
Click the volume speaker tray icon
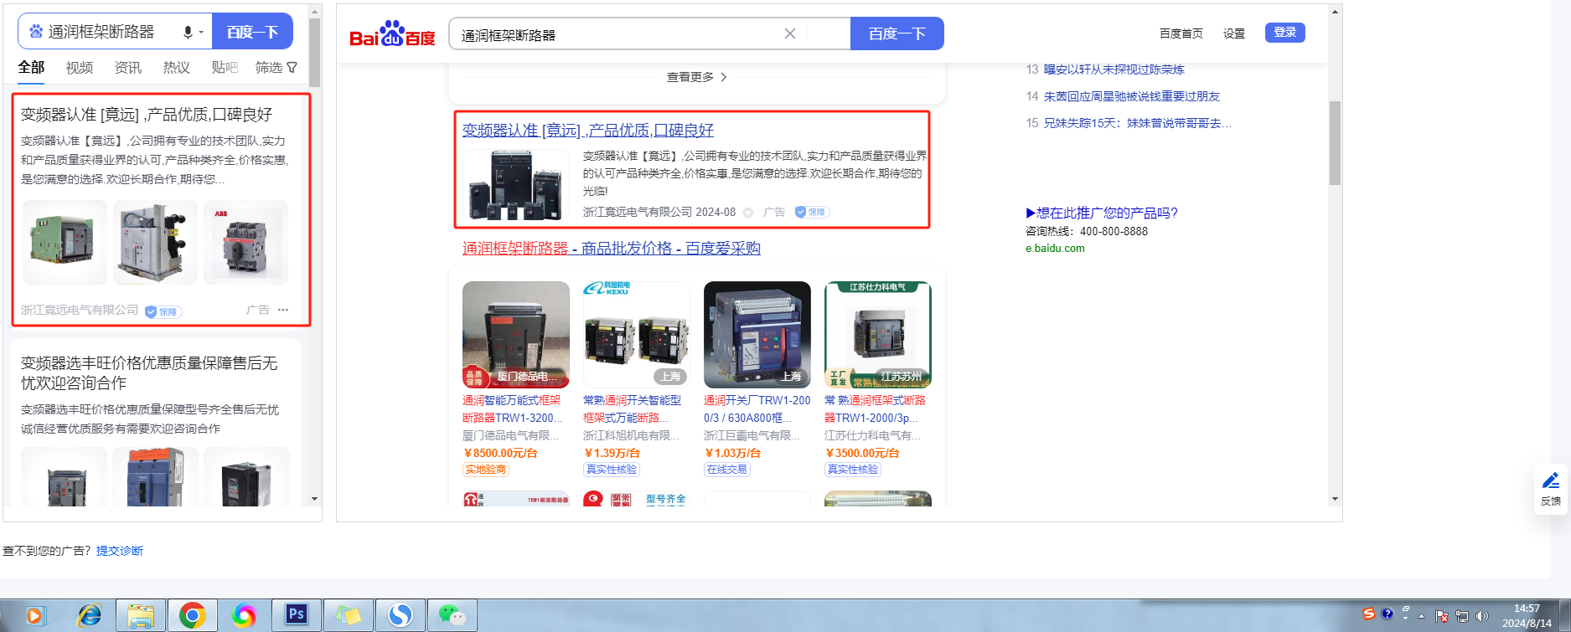click(1481, 616)
